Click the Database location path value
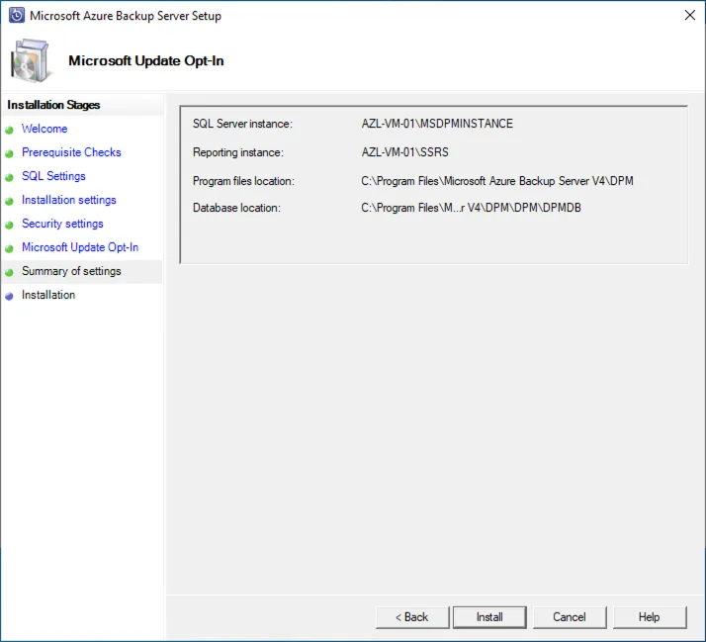This screenshot has height=642, width=706. 470,208
